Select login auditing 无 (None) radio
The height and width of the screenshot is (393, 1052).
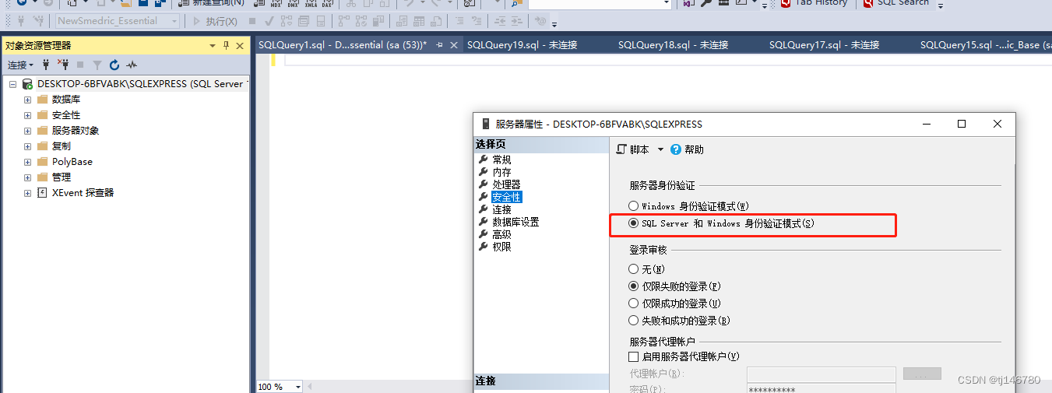pyautogui.click(x=634, y=269)
